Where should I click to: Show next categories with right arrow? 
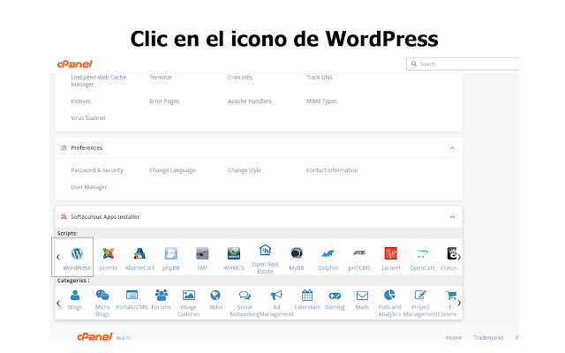[x=459, y=304]
